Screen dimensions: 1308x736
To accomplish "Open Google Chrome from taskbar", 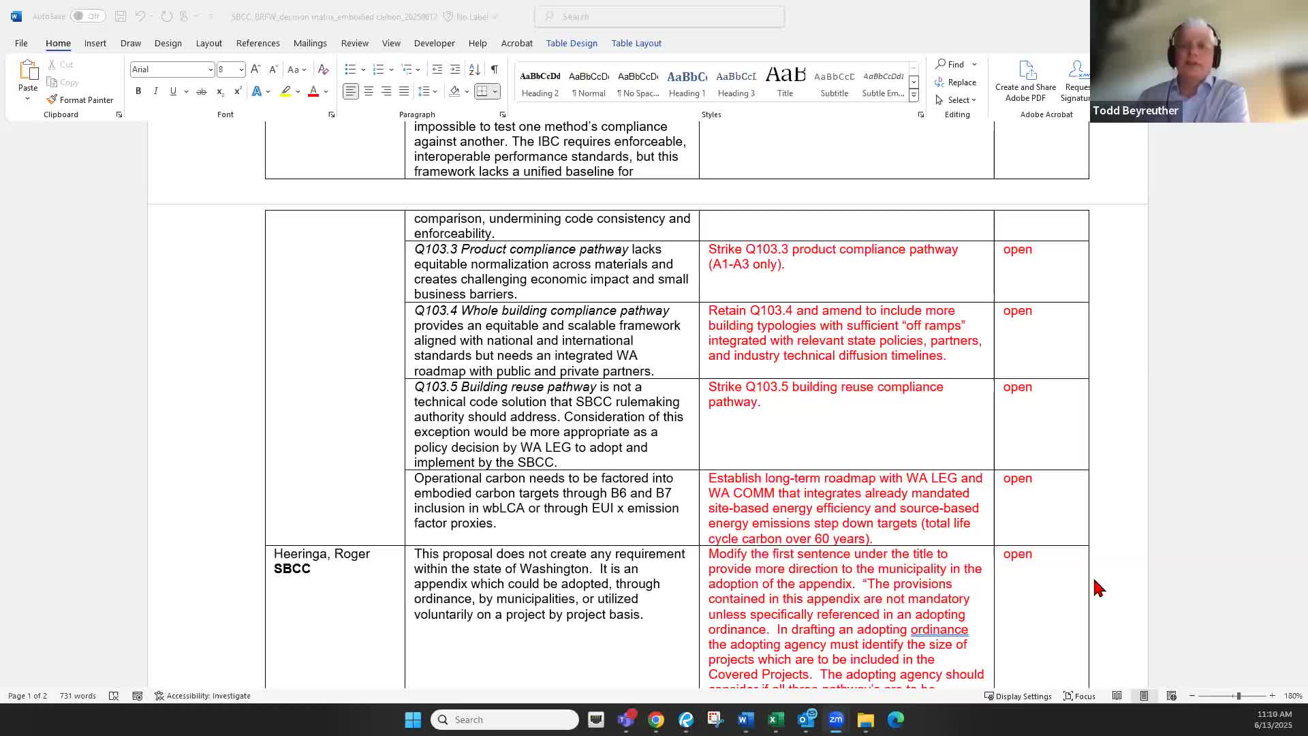I will tap(655, 720).
